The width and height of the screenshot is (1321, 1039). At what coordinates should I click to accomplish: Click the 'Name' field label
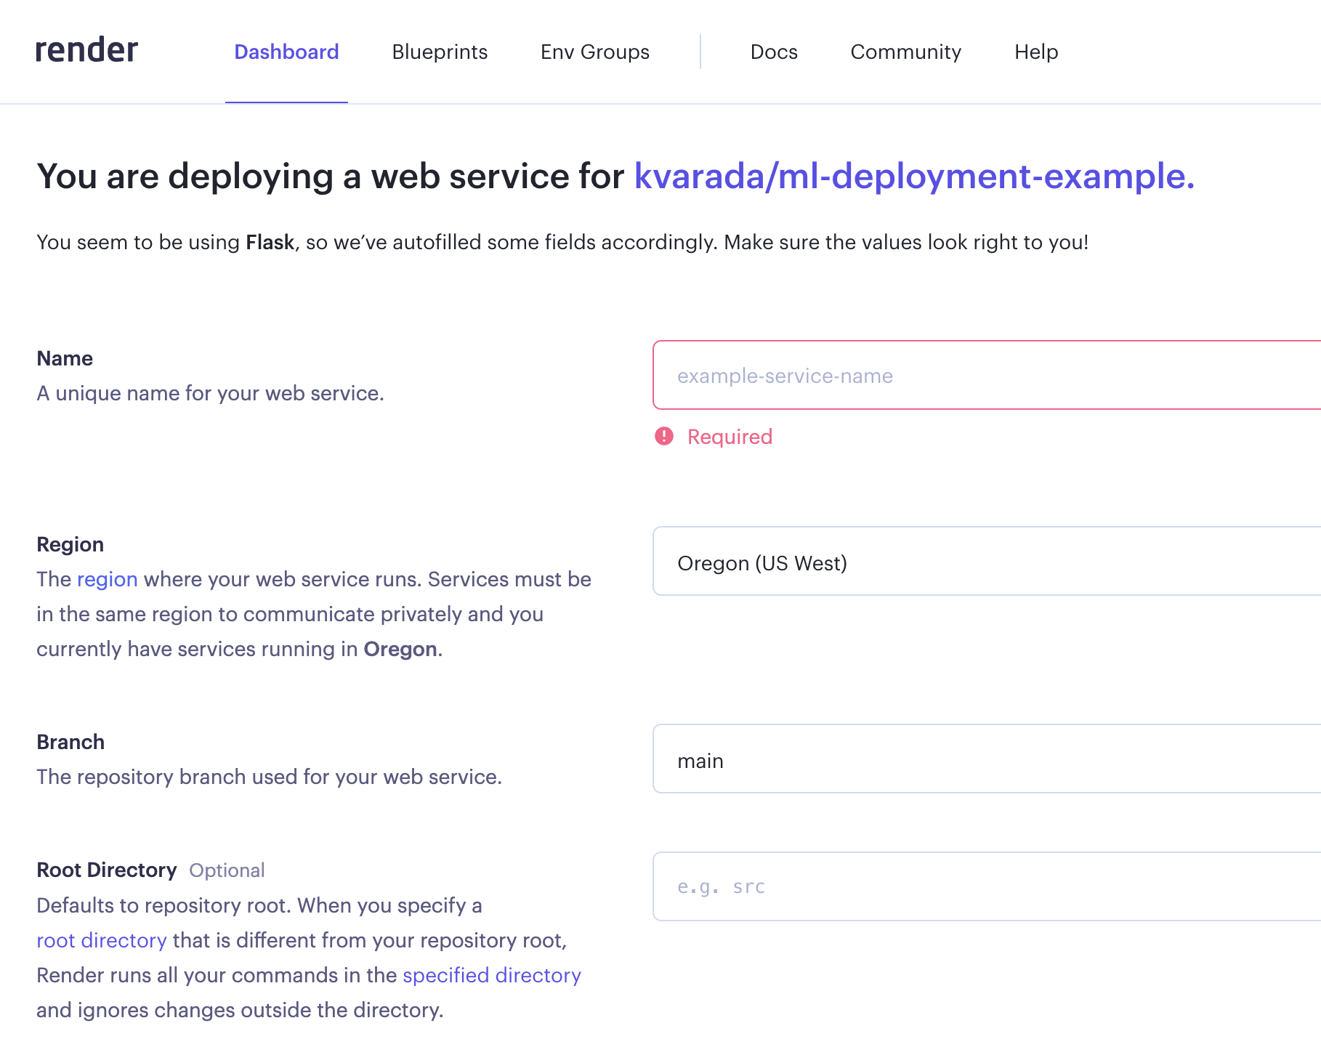click(x=65, y=358)
